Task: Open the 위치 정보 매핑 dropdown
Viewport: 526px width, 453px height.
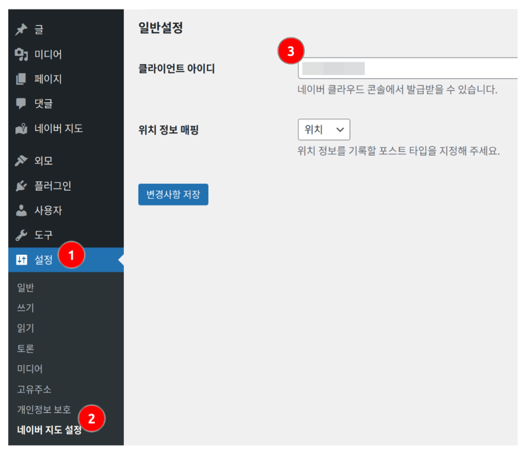Action: point(324,130)
